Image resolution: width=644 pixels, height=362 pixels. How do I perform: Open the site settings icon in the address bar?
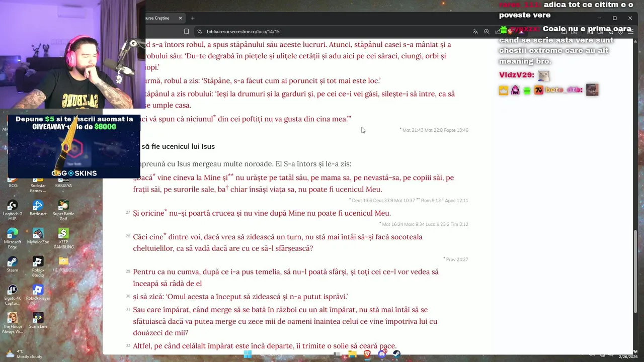(200, 31)
